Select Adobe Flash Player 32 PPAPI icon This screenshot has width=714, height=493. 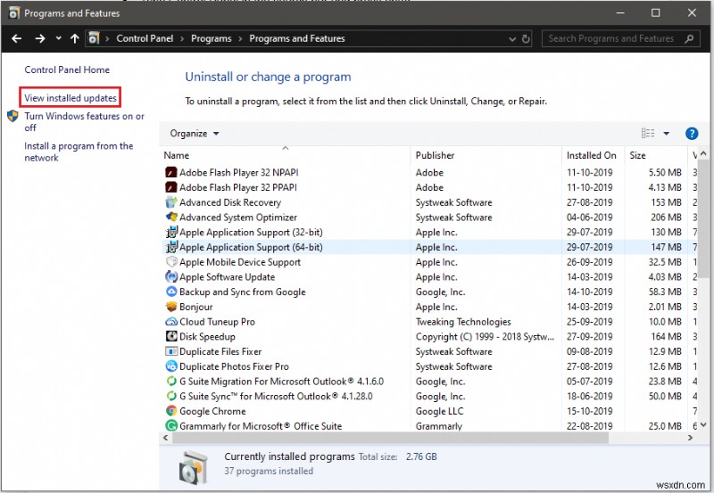point(171,187)
